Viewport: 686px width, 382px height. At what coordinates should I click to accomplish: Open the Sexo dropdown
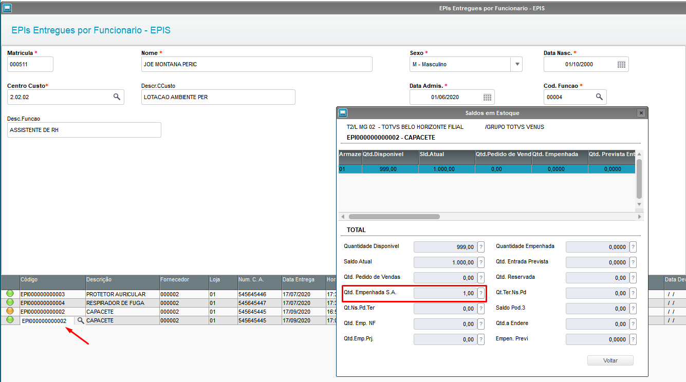(x=516, y=64)
